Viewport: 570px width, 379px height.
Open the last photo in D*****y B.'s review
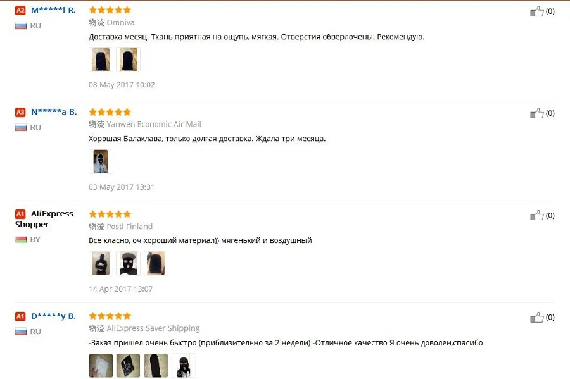[184, 366]
